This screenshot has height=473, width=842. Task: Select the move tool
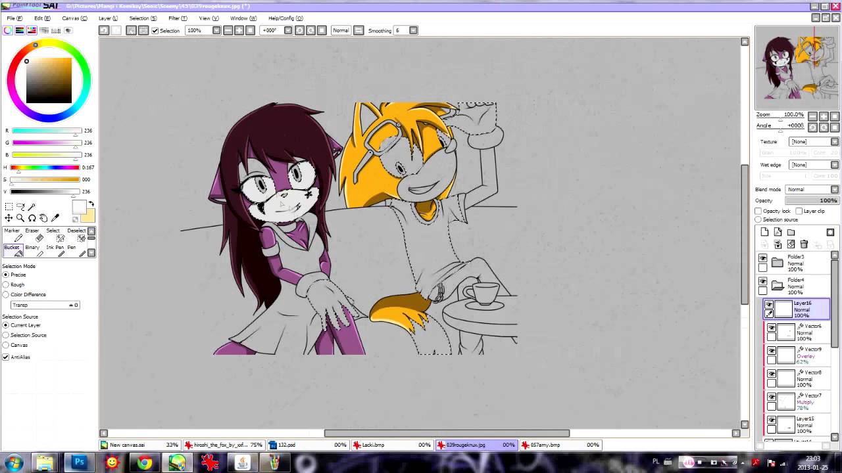[x=9, y=217]
